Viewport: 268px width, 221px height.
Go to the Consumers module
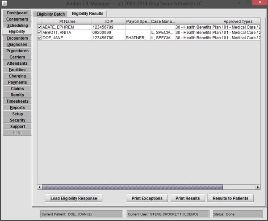pos(17,19)
